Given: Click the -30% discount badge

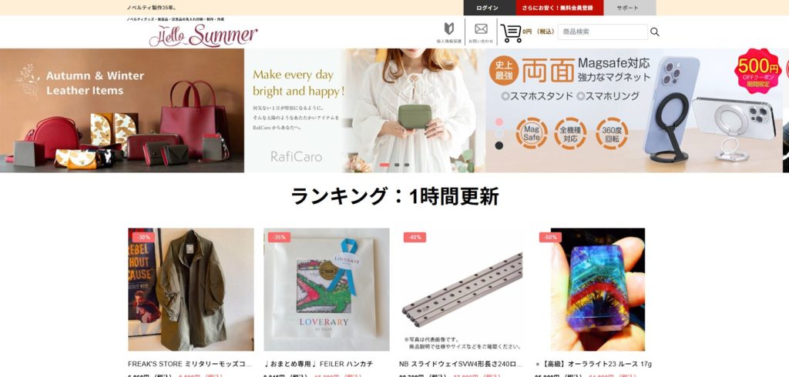Looking at the screenshot, I should tap(144, 237).
